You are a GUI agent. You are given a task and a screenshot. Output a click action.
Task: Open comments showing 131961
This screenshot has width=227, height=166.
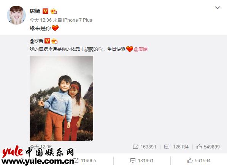[142, 161]
